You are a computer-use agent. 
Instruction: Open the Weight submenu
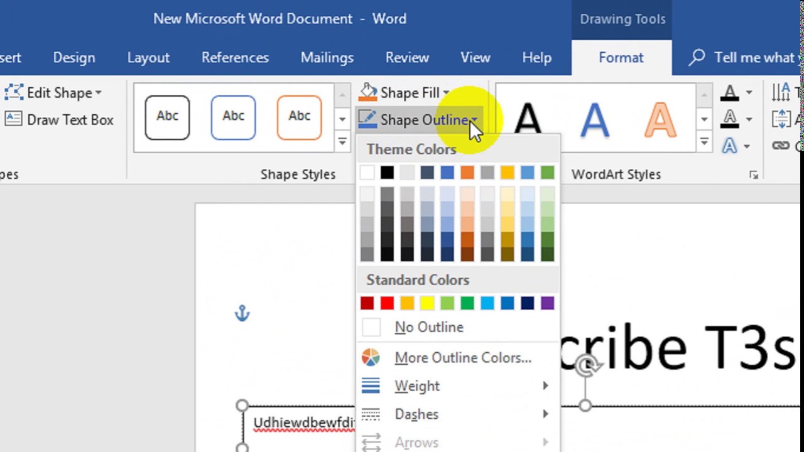tap(417, 385)
